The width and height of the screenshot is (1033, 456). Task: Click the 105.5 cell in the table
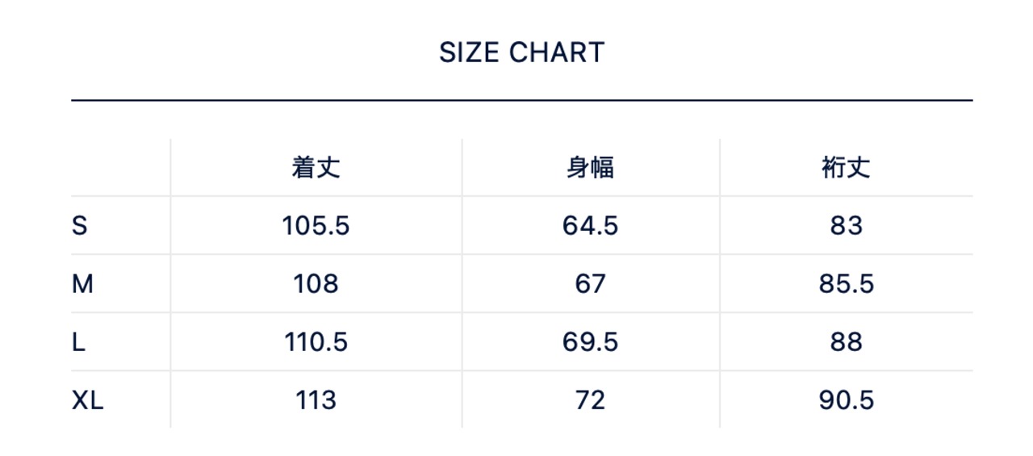click(x=316, y=226)
